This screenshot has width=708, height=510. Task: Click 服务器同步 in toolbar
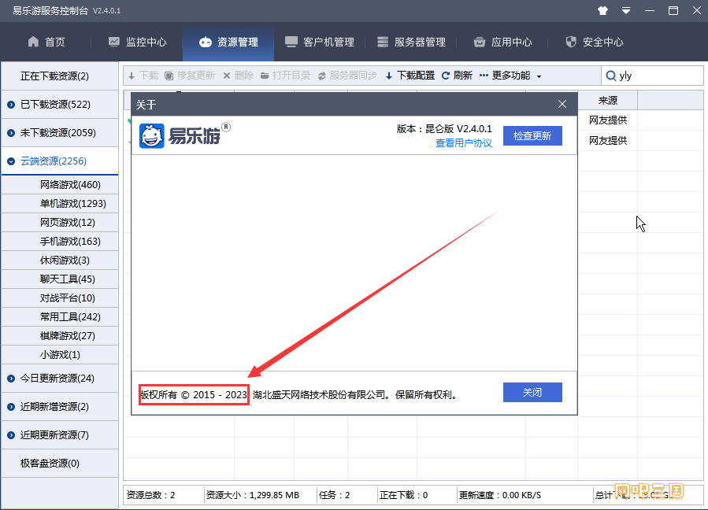click(347, 76)
